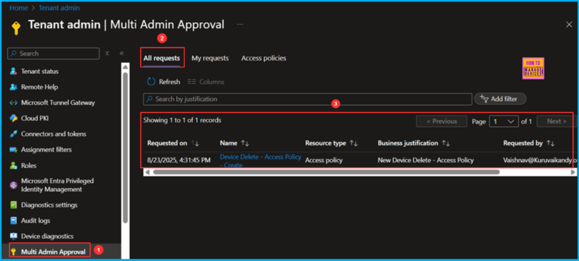Click the Device diagnostics icon
This screenshot has height=261, width=579.
point(14,236)
